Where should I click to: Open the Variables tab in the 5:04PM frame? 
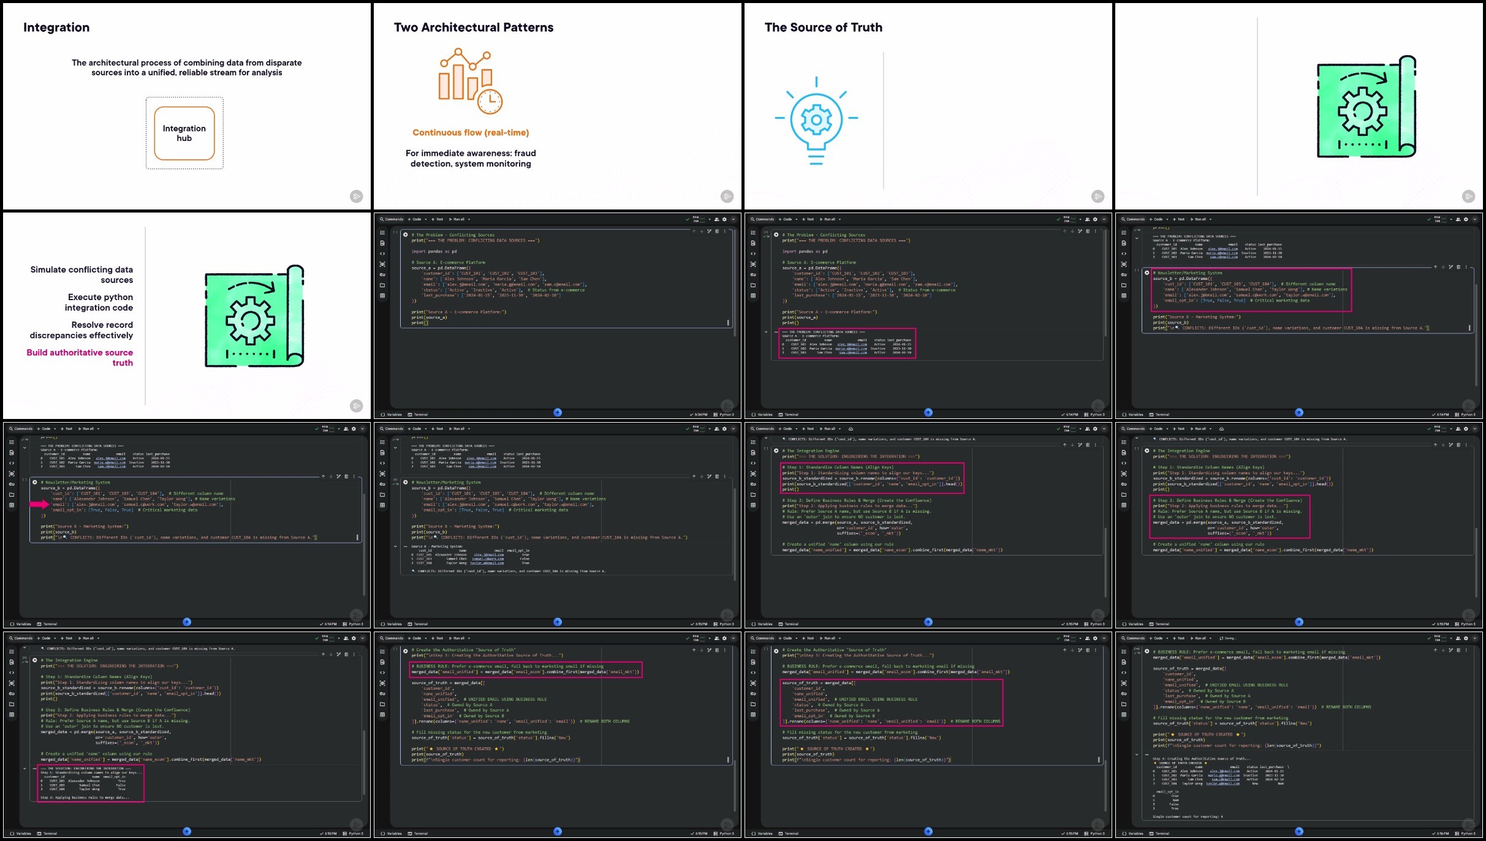coord(392,415)
